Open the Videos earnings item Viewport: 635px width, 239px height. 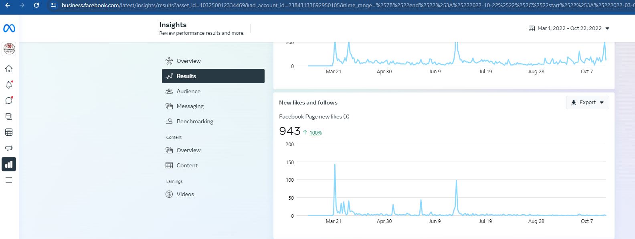185,194
